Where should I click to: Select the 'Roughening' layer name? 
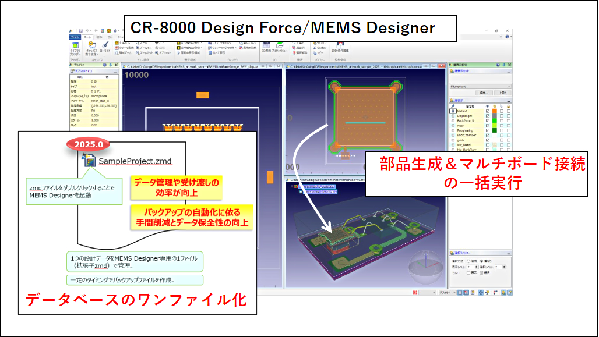465,130
